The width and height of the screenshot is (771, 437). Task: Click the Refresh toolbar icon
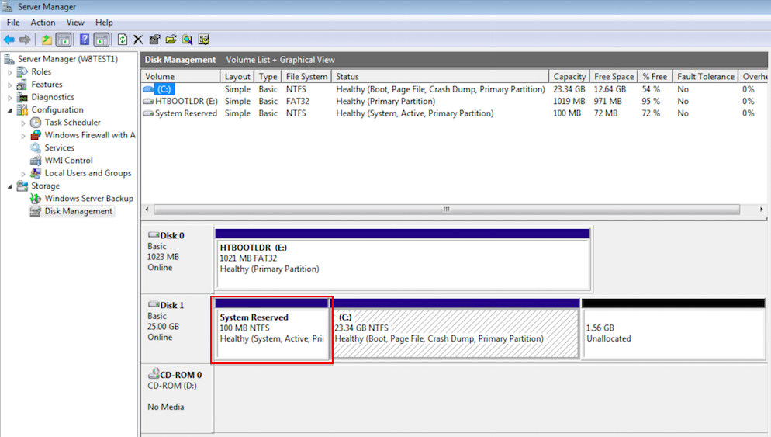(123, 40)
